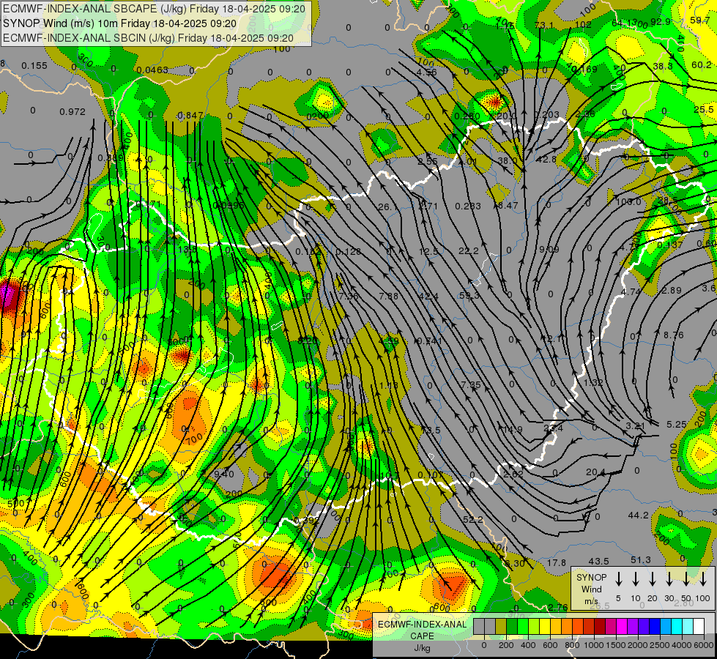Click the '100.0' value on the map
Viewport: 717px width, 659px height.
click(628, 201)
